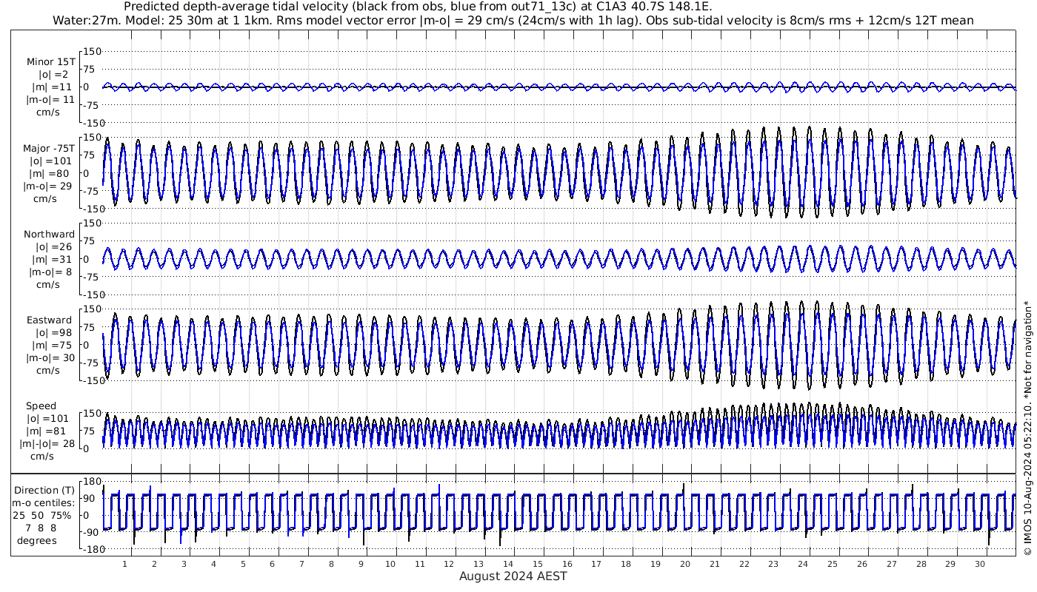
Task: Click the day '17' tick on the date axis
Action: coord(596,564)
